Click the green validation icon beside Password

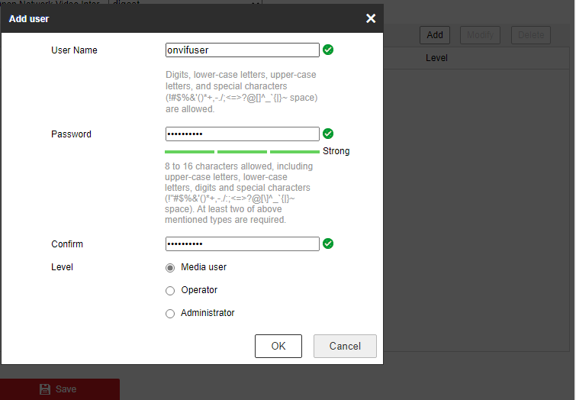pyautogui.click(x=328, y=134)
